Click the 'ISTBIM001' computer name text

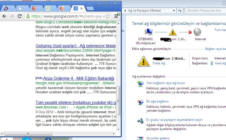coord(145,39)
